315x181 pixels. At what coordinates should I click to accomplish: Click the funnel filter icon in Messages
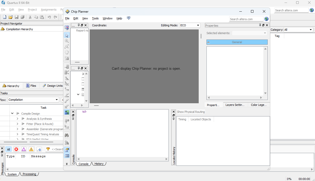click(48, 149)
